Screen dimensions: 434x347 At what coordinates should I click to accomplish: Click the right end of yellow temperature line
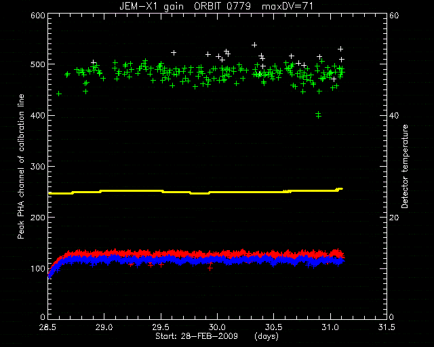click(341, 189)
